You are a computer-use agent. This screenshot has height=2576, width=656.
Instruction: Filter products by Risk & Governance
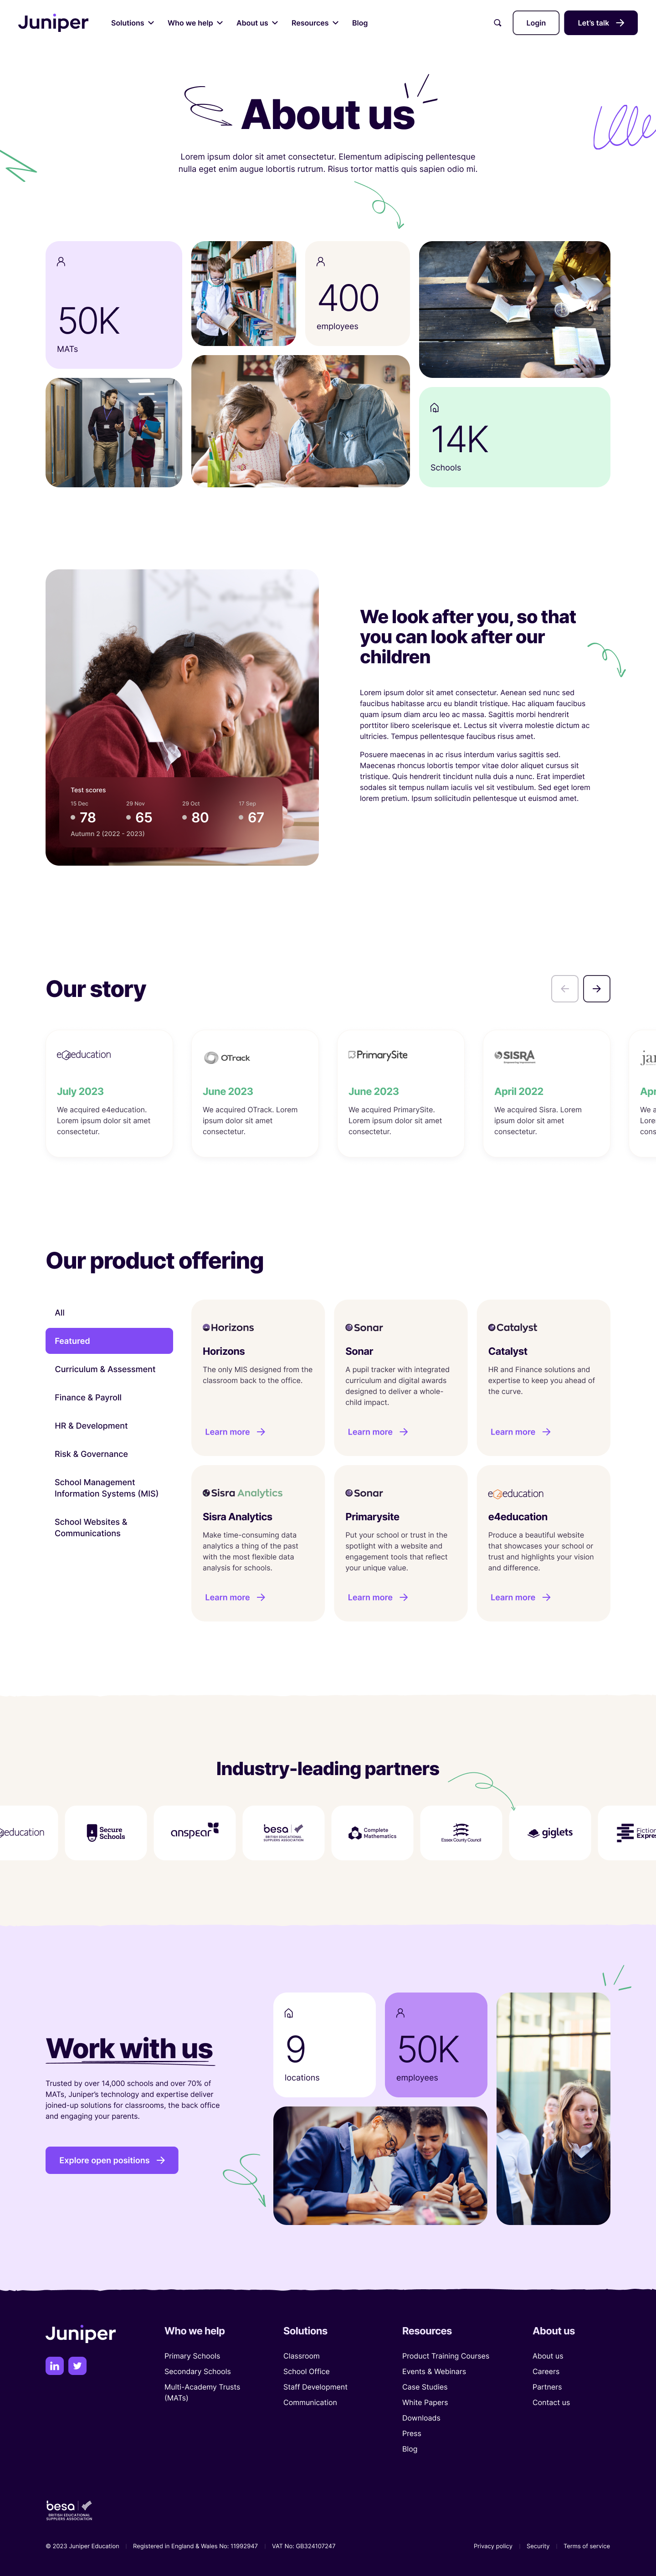tap(91, 1454)
